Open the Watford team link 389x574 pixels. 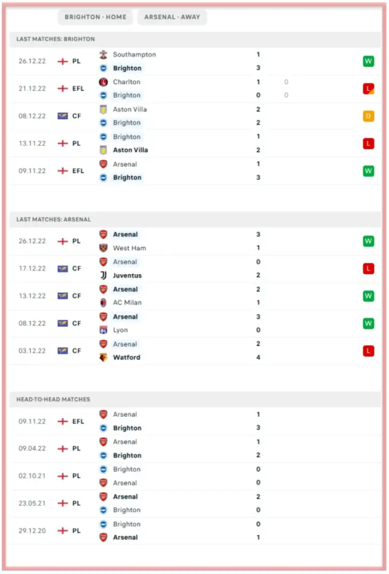pyautogui.click(x=127, y=357)
